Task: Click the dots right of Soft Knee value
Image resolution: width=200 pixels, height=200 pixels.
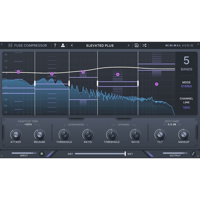Action: tap(179, 124)
